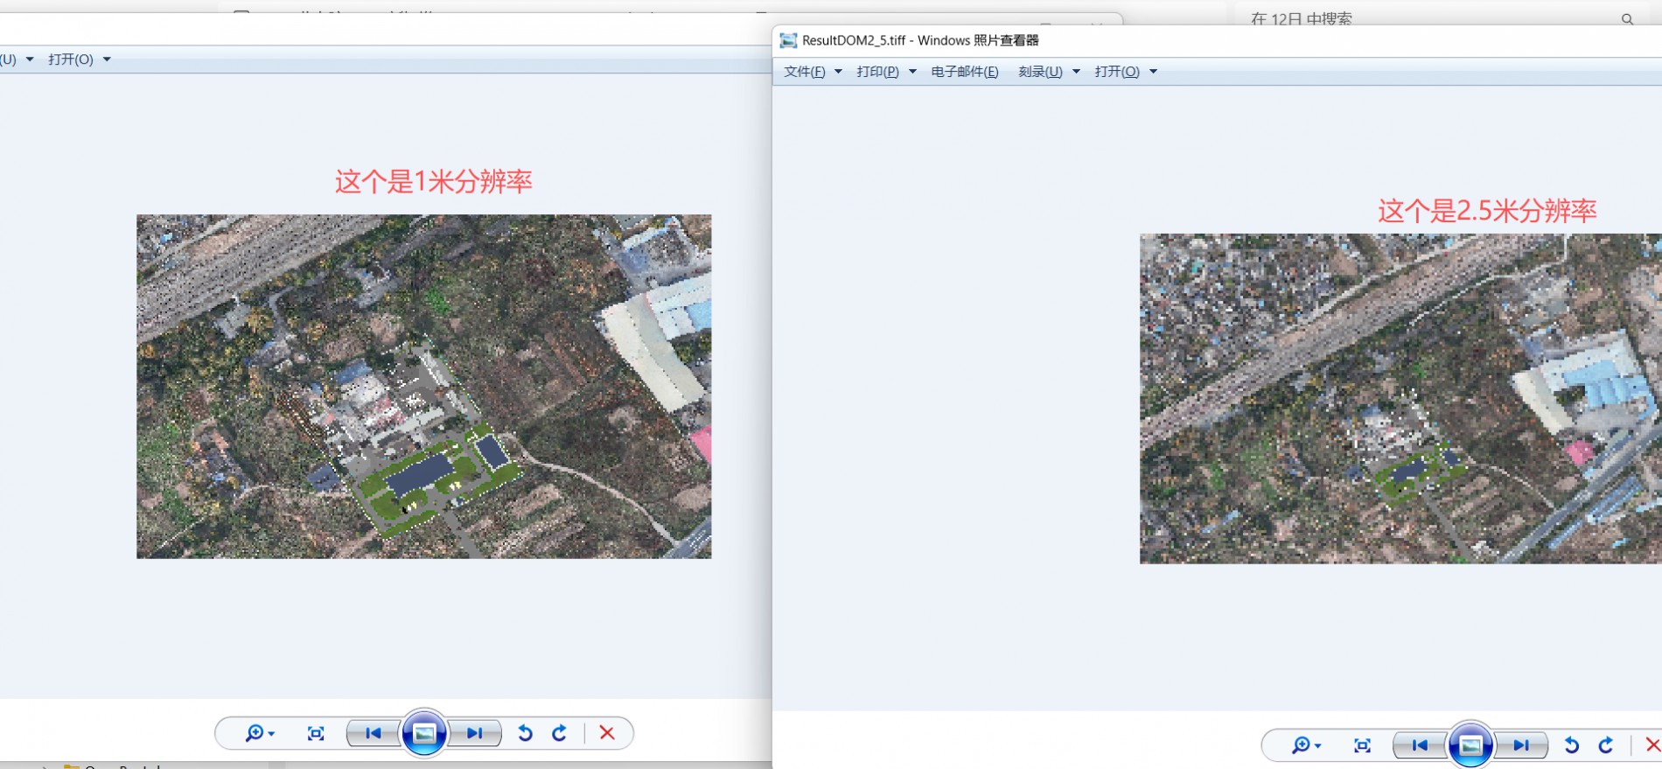Expand the 刻录(U) dropdown

tap(1076, 72)
